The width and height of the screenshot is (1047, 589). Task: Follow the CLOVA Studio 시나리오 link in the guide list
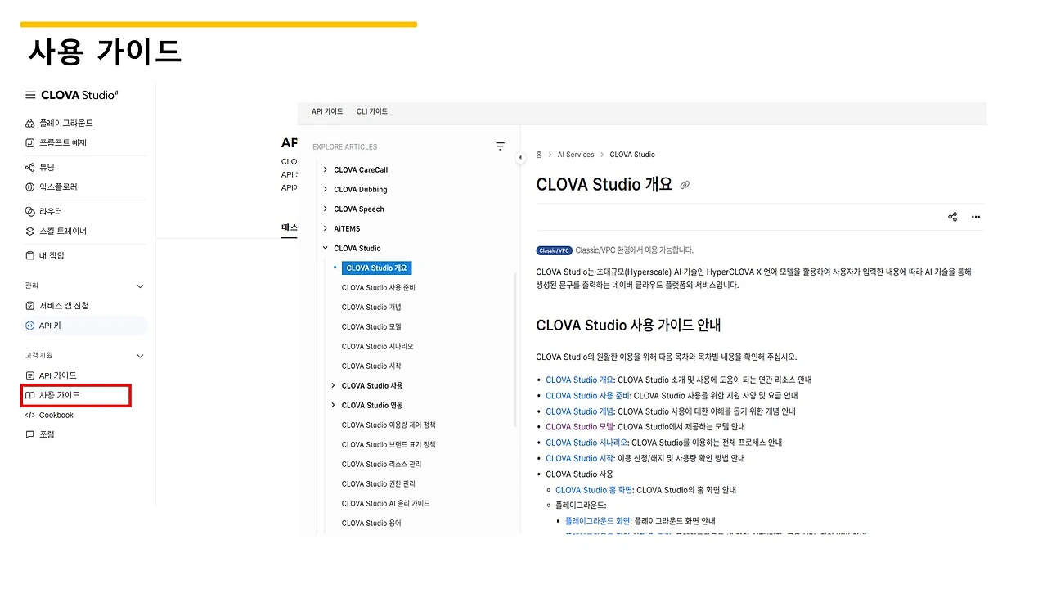[586, 443]
